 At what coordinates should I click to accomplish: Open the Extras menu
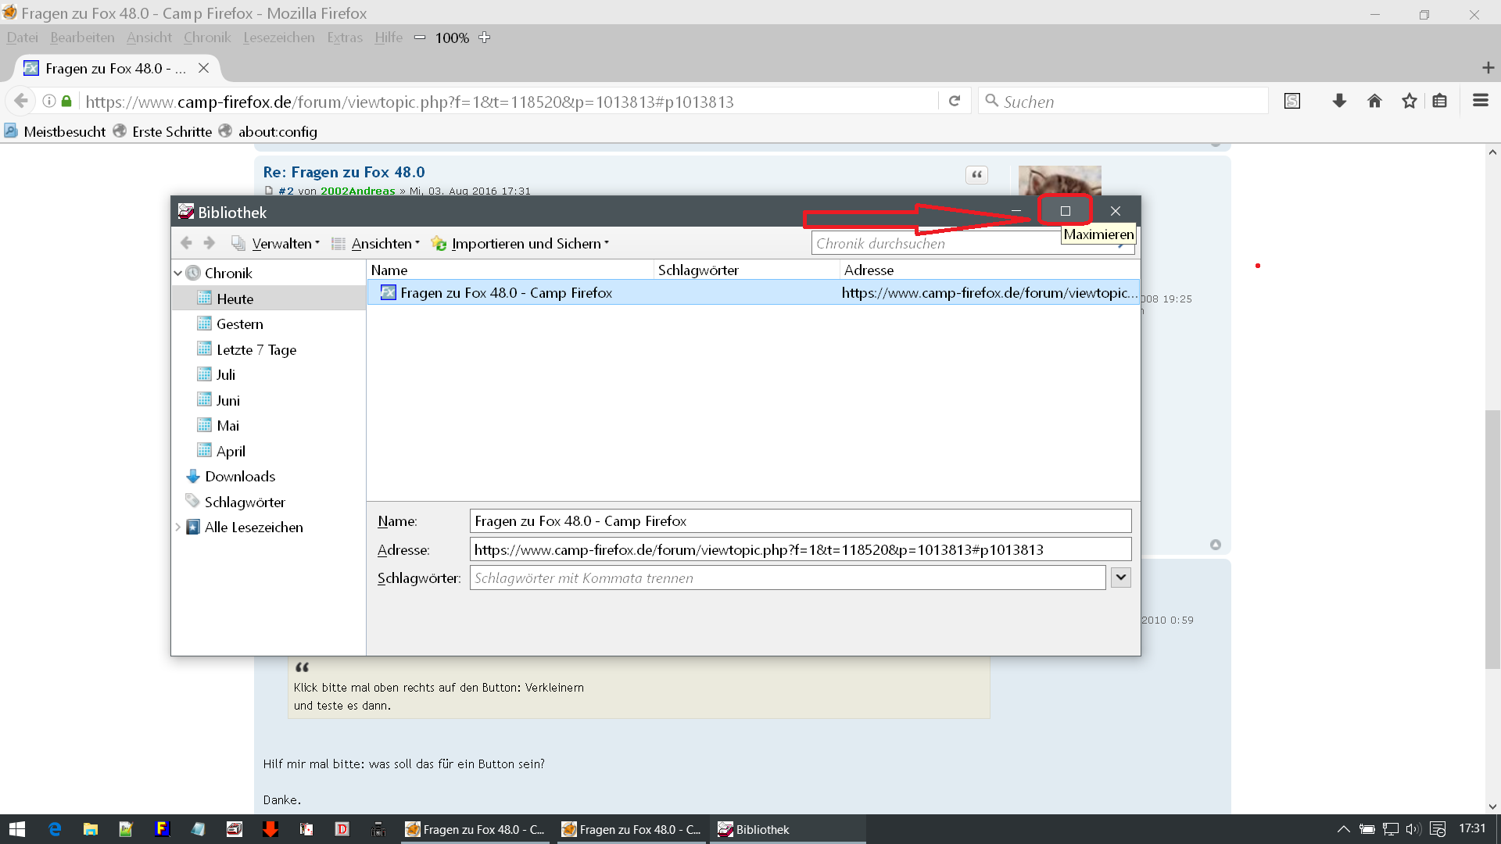[344, 38]
